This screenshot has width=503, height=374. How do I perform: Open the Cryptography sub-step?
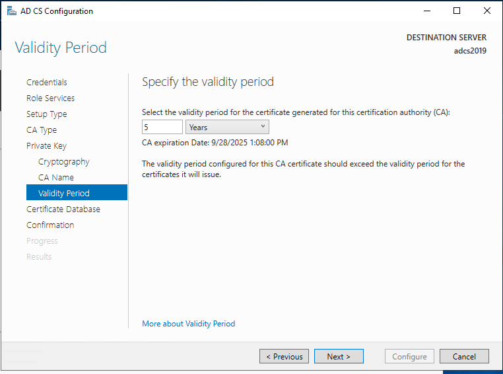[x=63, y=162]
